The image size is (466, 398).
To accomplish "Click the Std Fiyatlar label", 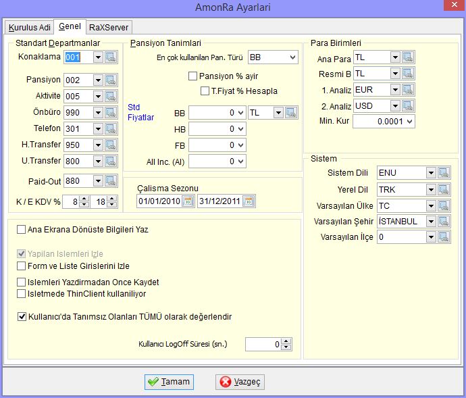I will (x=140, y=112).
